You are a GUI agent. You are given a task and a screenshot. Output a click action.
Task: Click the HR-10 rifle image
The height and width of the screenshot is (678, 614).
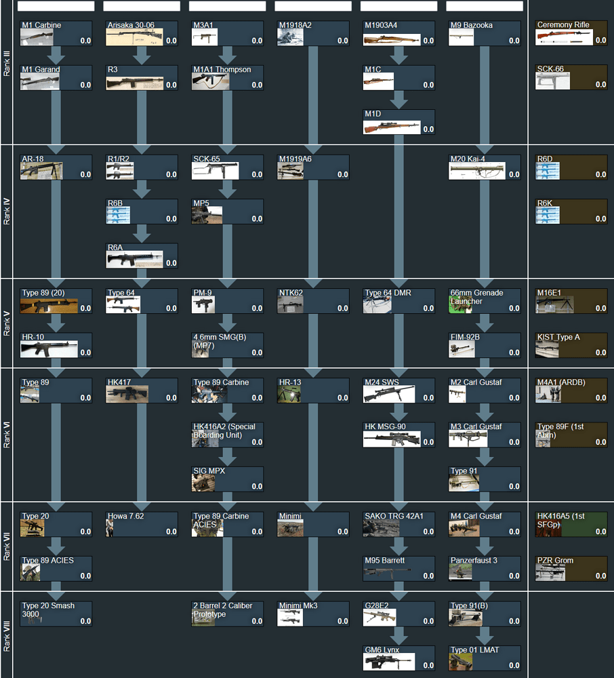click(49, 349)
